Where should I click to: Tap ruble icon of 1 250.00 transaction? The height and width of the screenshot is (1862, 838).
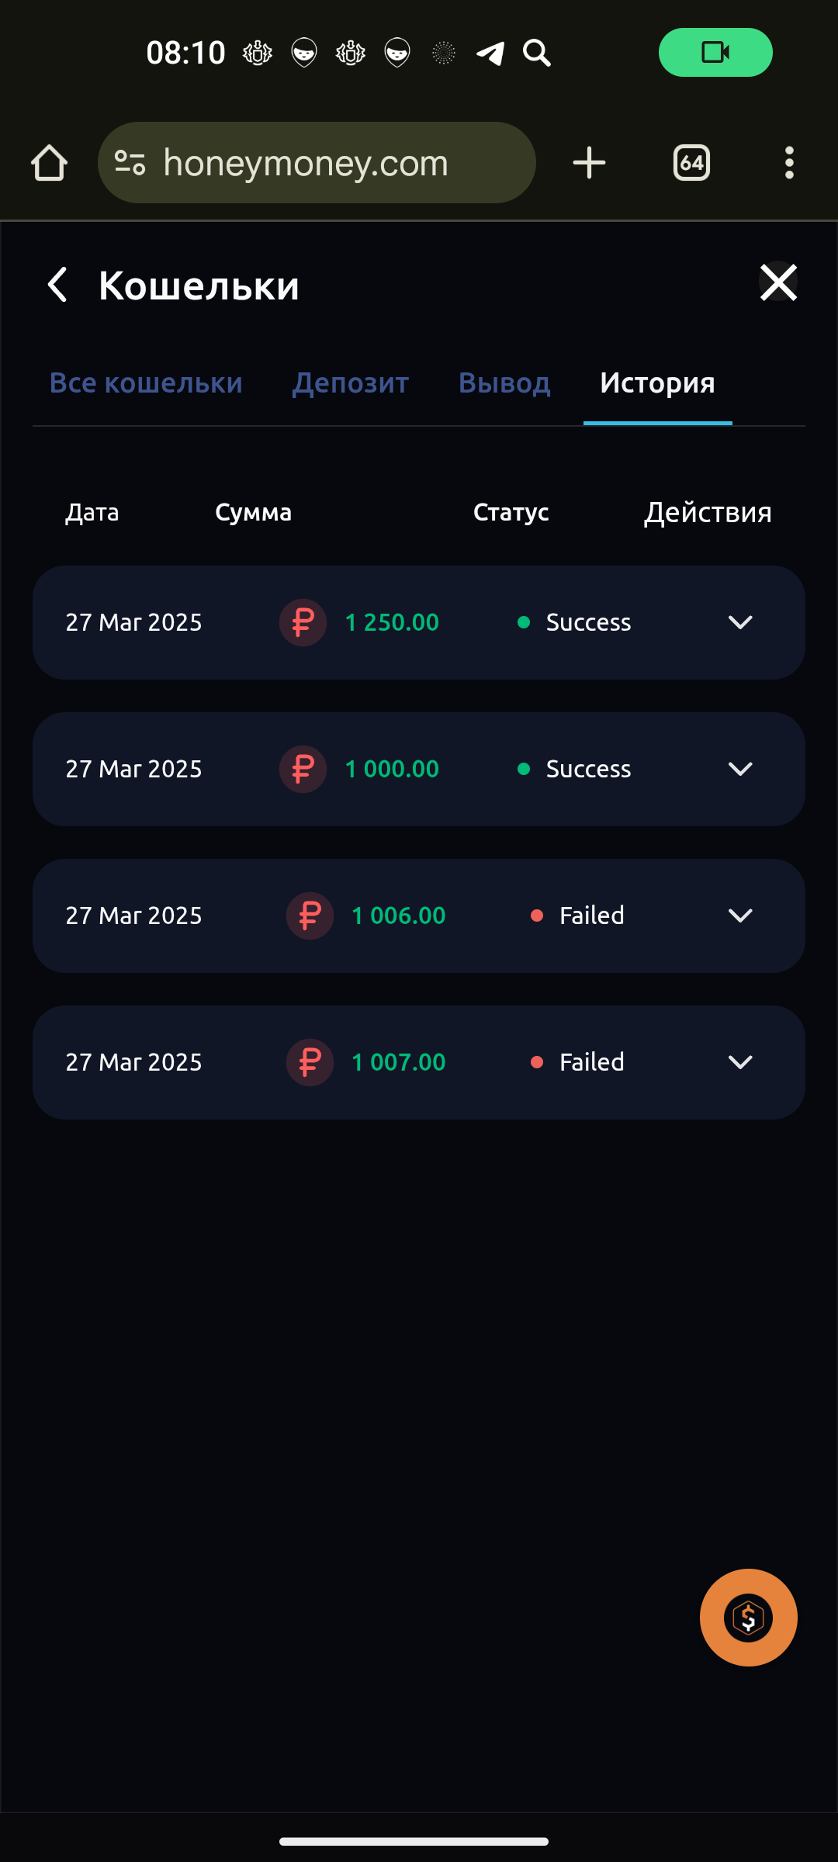(303, 622)
